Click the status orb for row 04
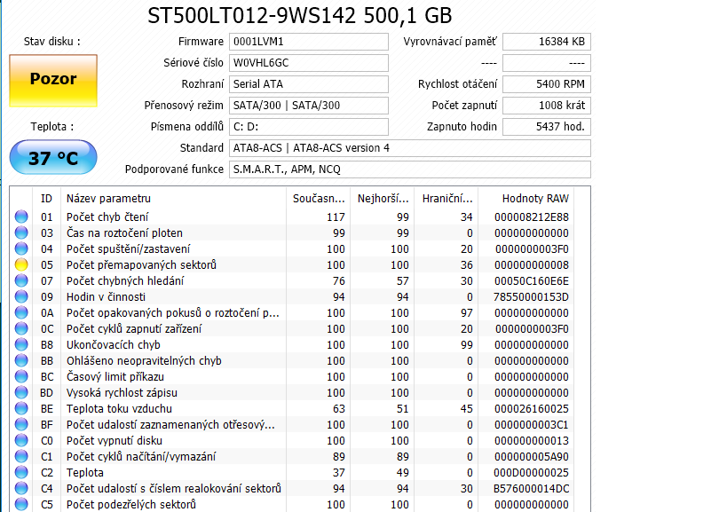 coord(21,248)
